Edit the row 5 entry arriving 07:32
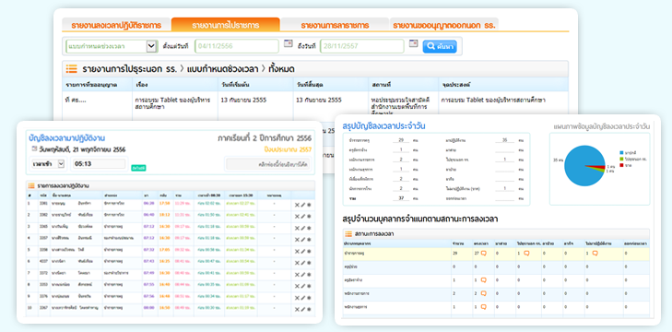672x332 pixels. click(302, 252)
